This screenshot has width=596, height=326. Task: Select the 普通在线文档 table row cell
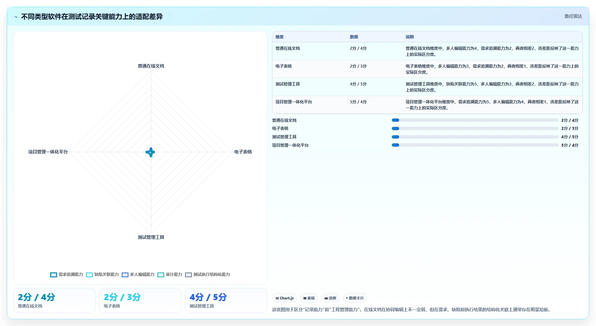[x=288, y=48]
